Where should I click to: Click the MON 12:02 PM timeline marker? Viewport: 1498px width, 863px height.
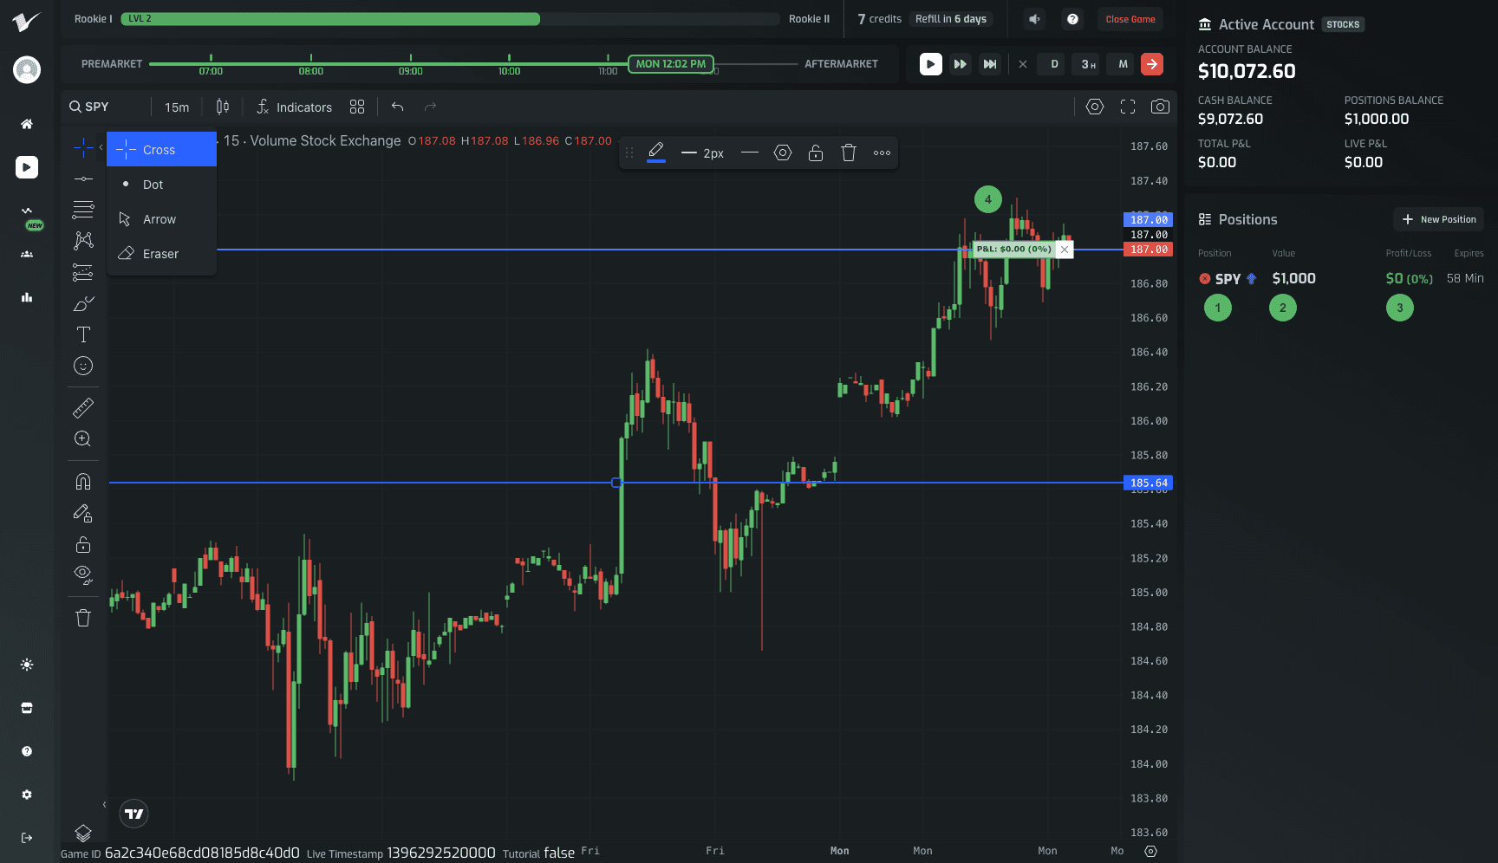click(671, 64)
